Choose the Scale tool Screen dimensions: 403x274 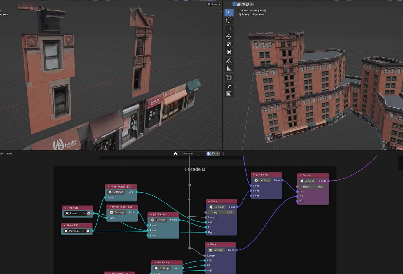point(229,44)
